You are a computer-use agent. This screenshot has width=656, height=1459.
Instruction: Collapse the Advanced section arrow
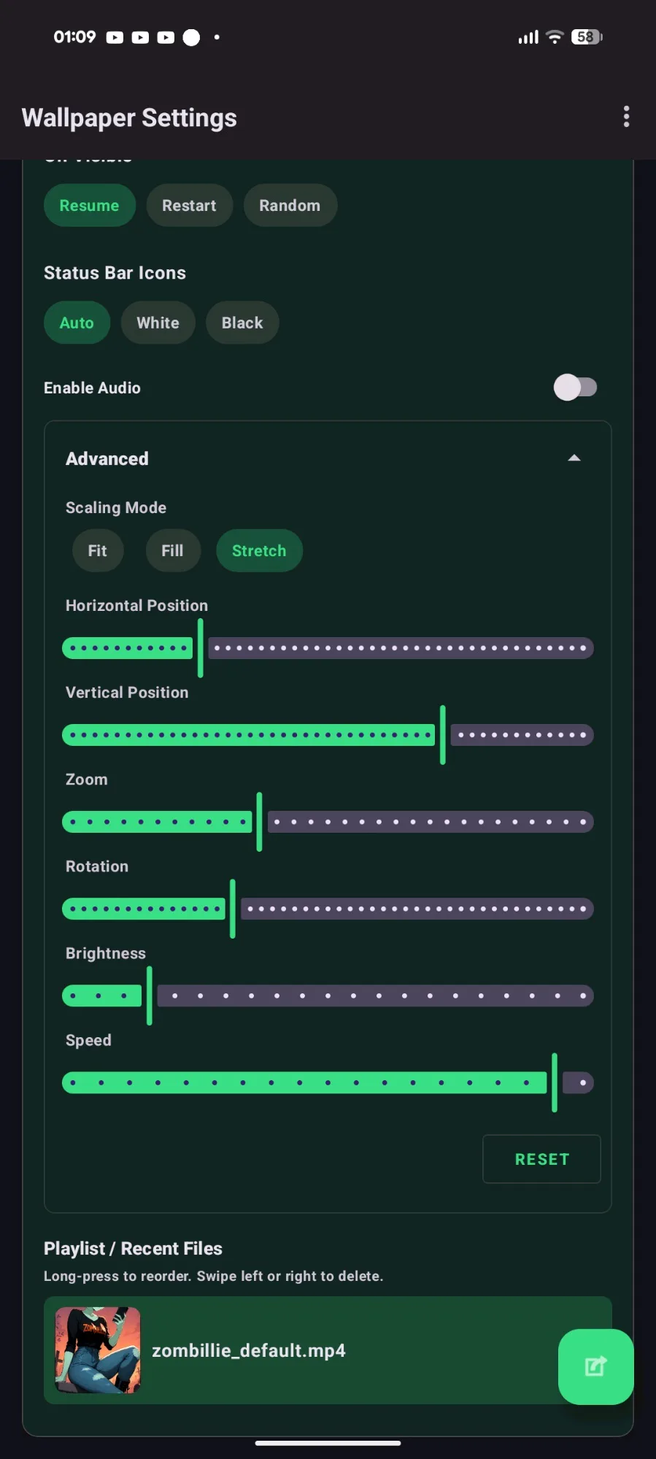click(x=574, y=458)
